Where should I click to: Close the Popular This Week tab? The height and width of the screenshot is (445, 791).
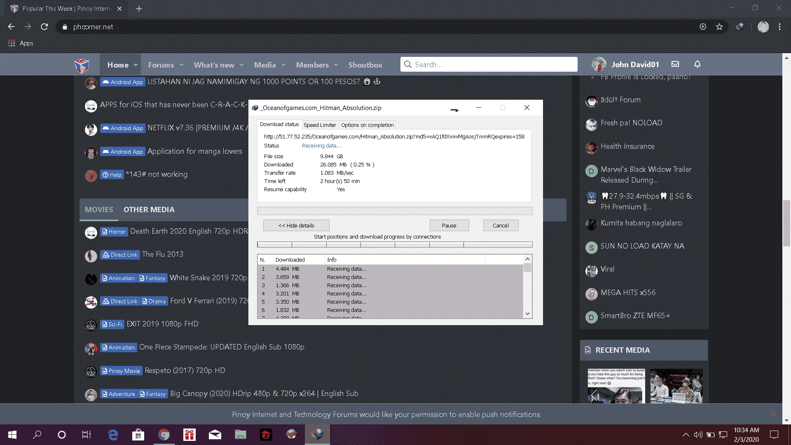point(119,9)
